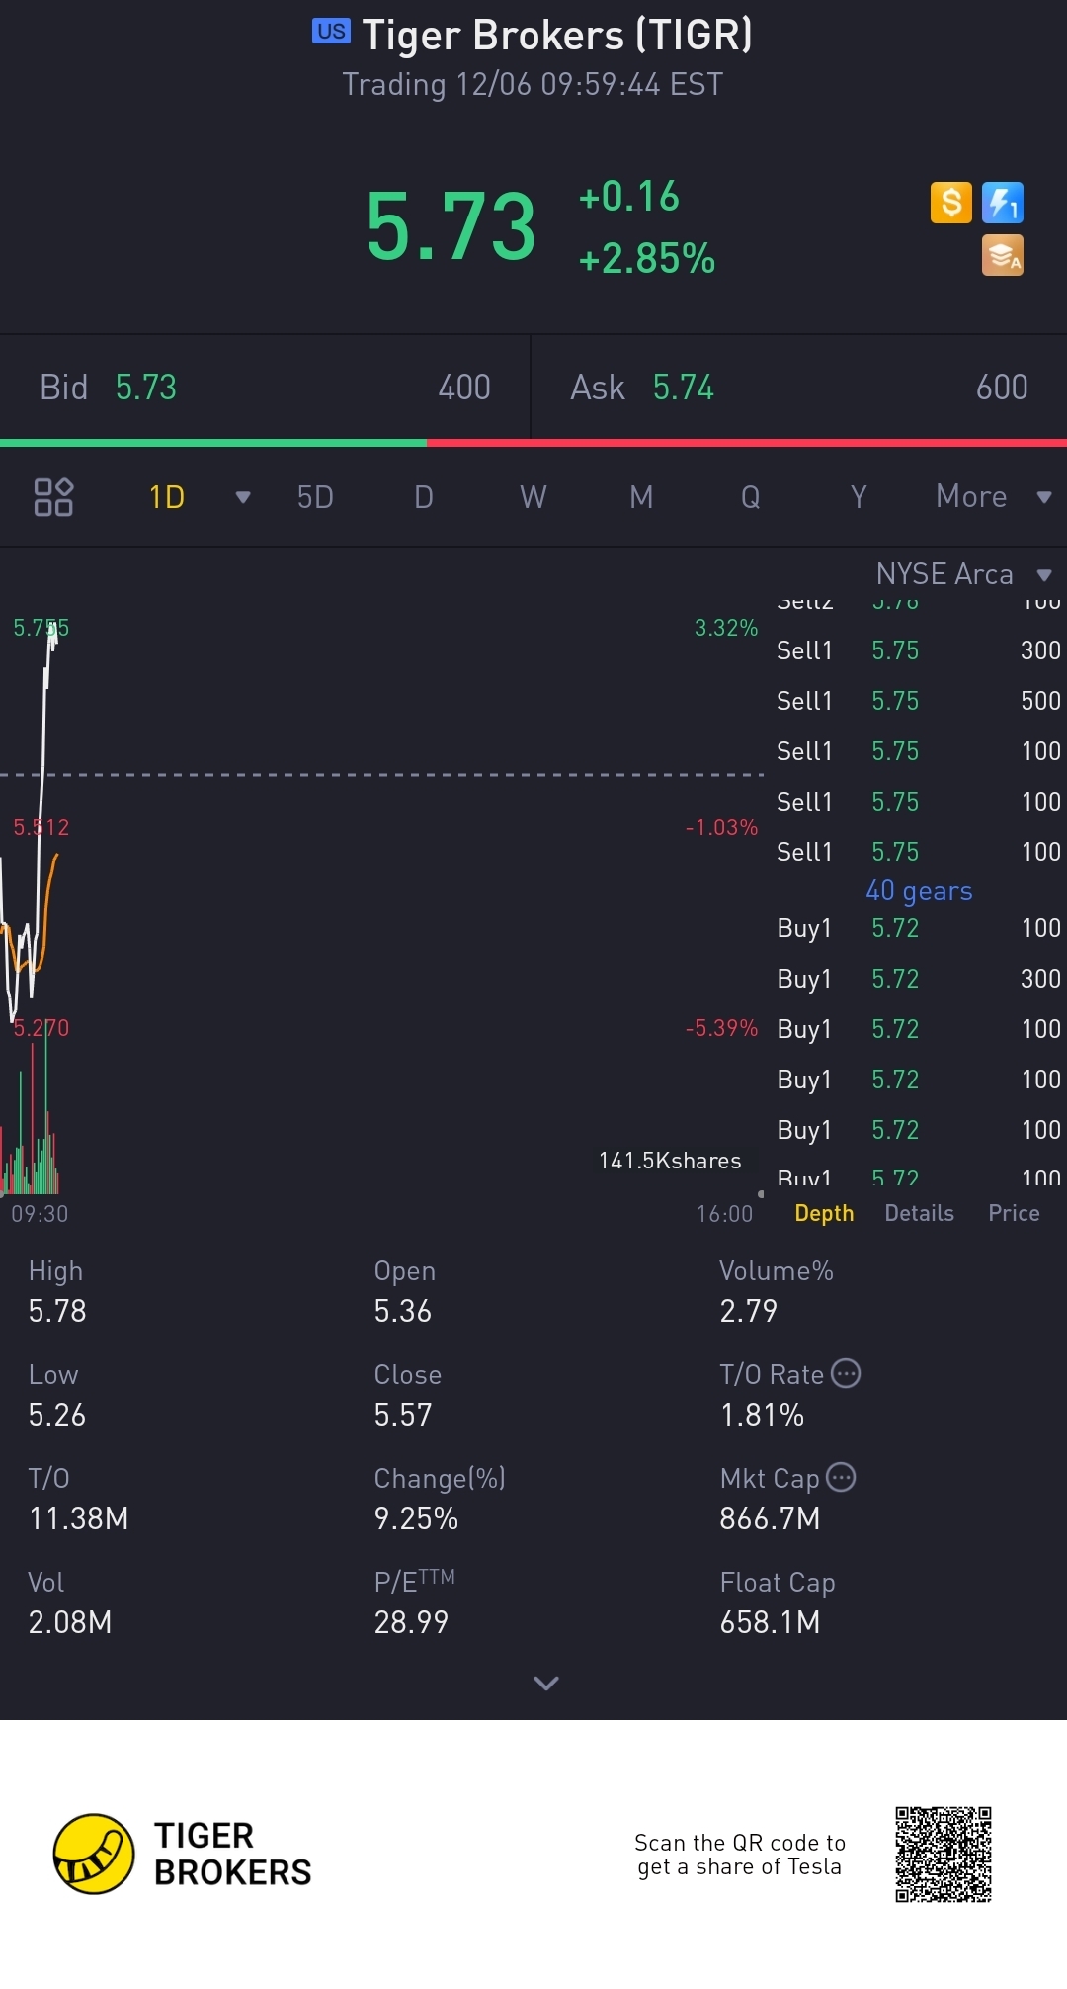Tap the Volume% value 2.79
The height and width of the screenshot is (1989, 1067).
click(748, 1311)
